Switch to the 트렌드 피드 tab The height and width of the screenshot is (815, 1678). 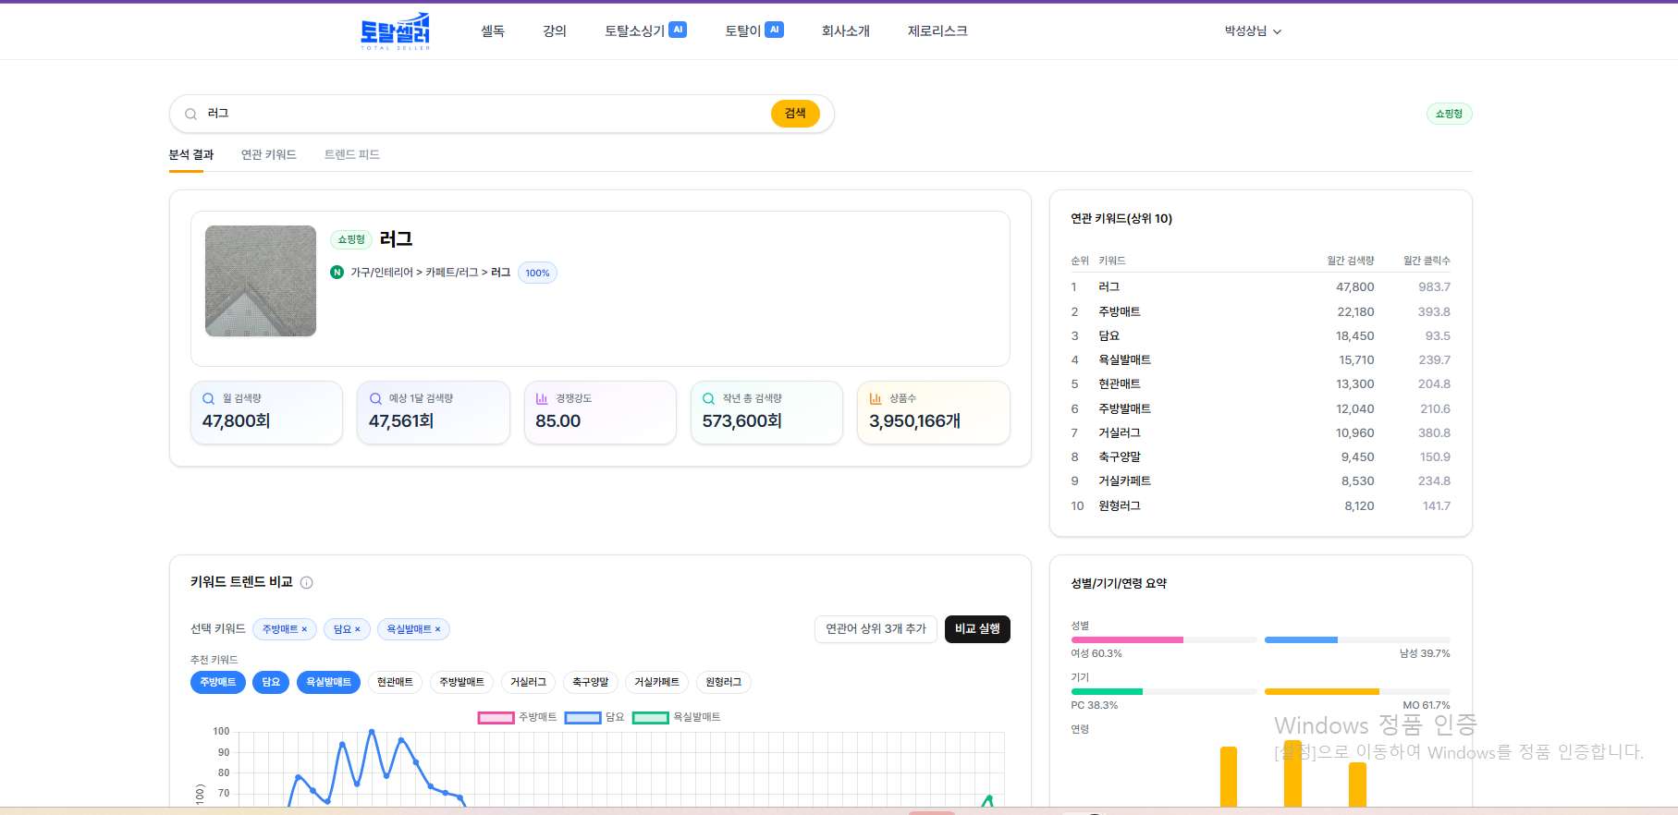pyautogui.click(x=352, y=154)
